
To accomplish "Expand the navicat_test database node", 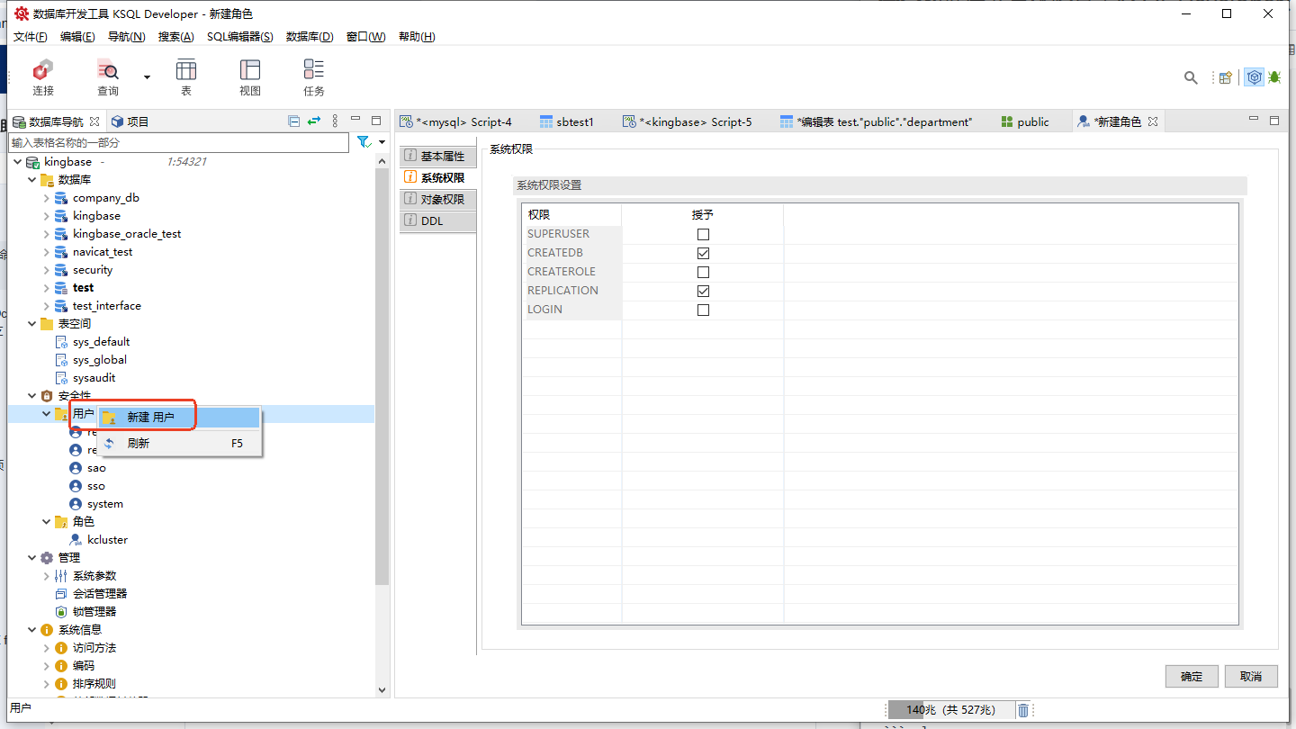I will [47, 252].
